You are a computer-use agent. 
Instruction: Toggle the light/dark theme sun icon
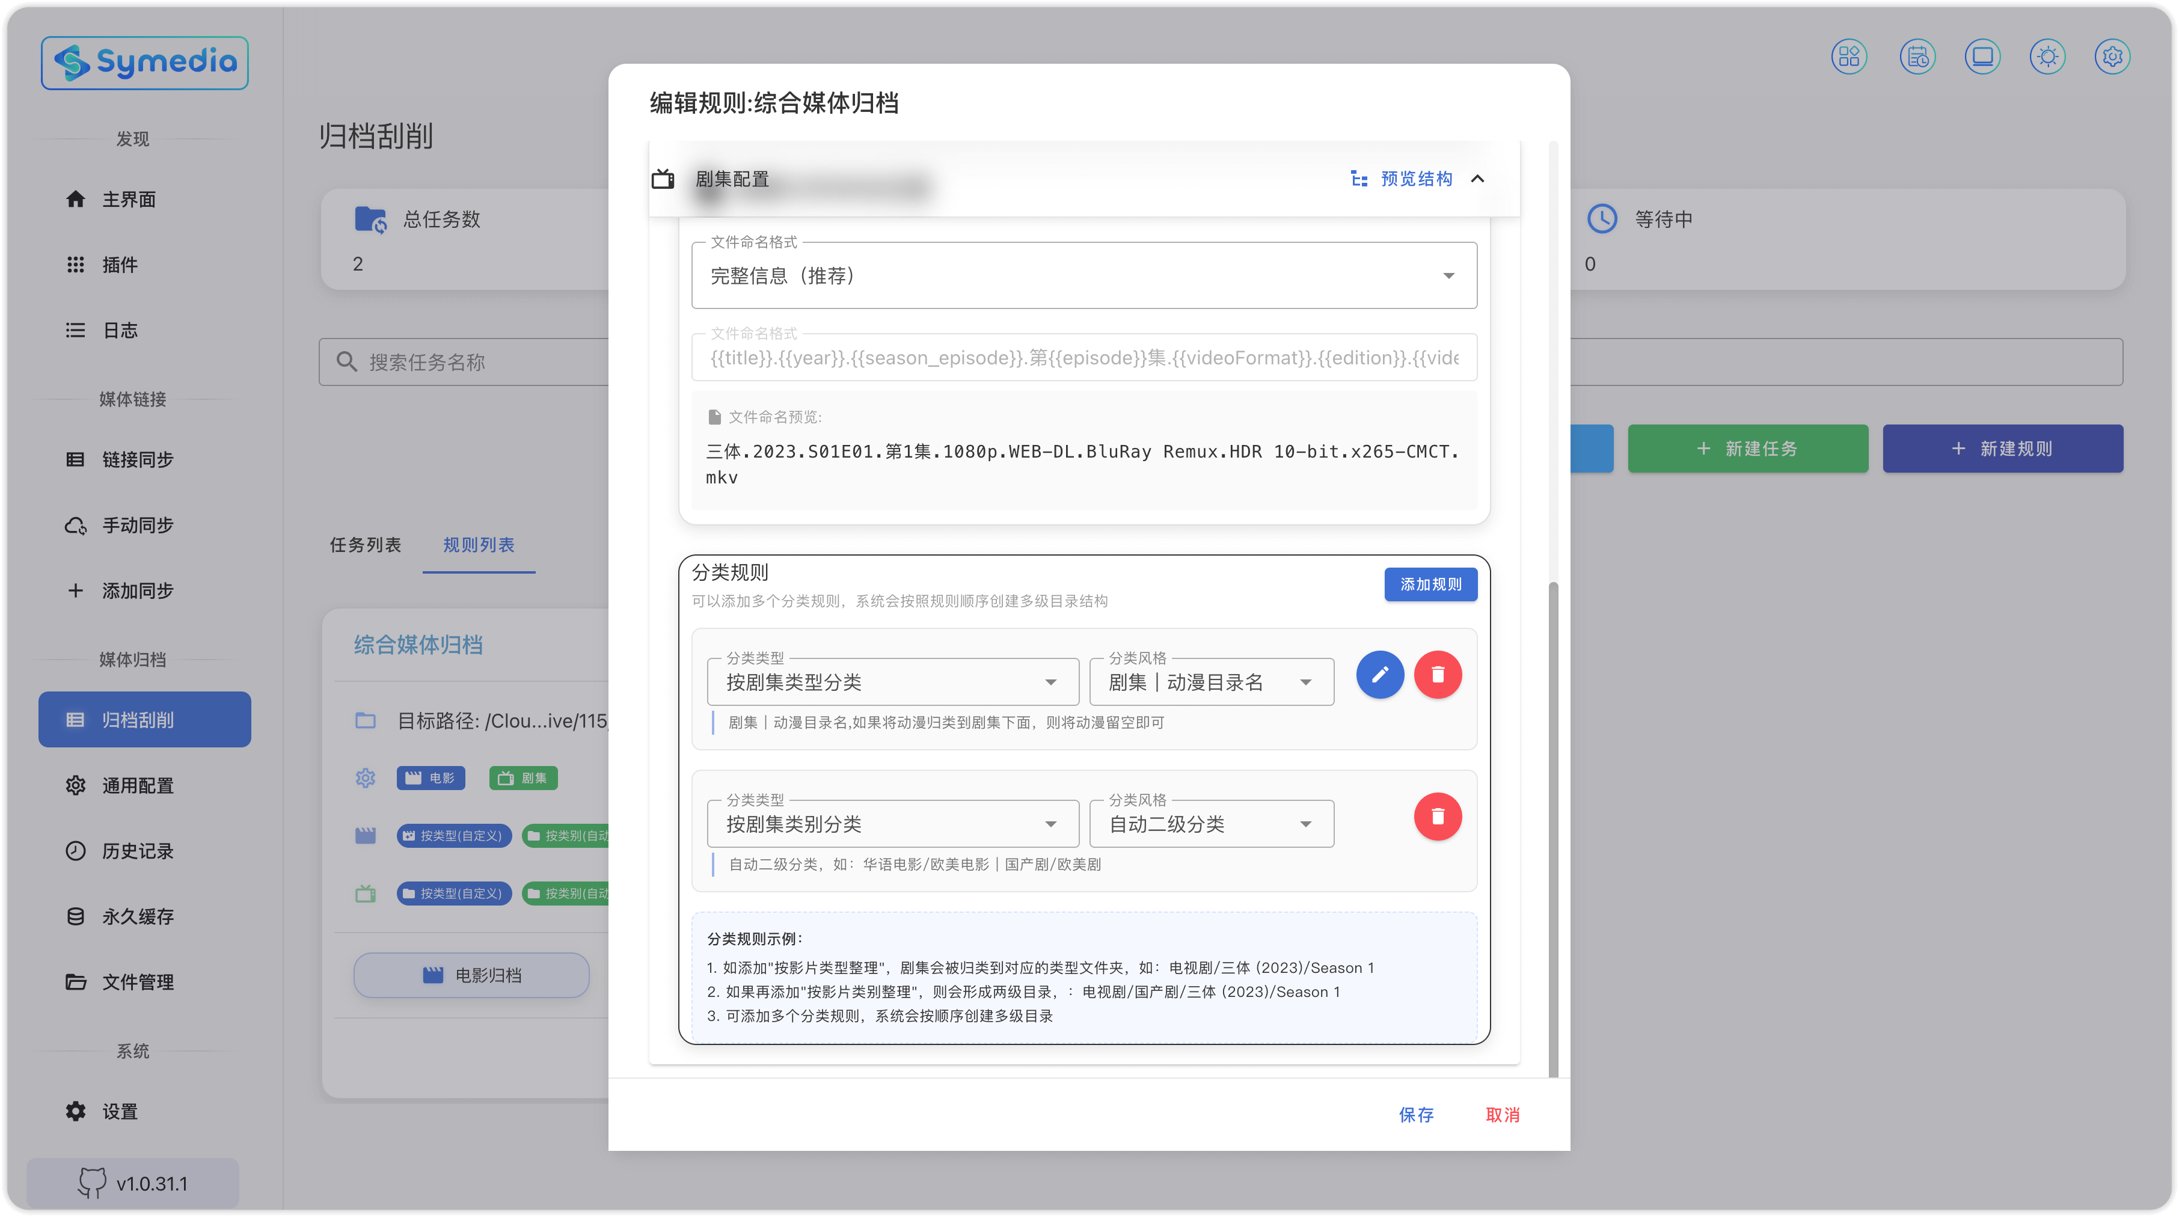2047,57
